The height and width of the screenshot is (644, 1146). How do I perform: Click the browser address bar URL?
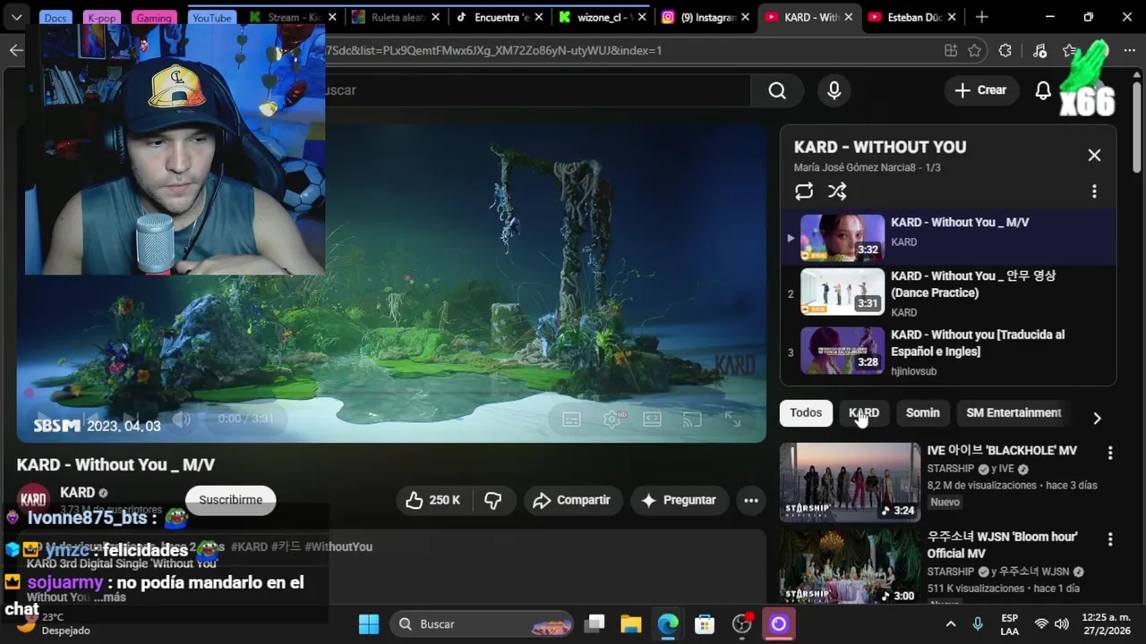point(494,50)
